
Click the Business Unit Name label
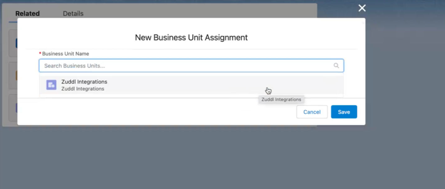point(66,54)
